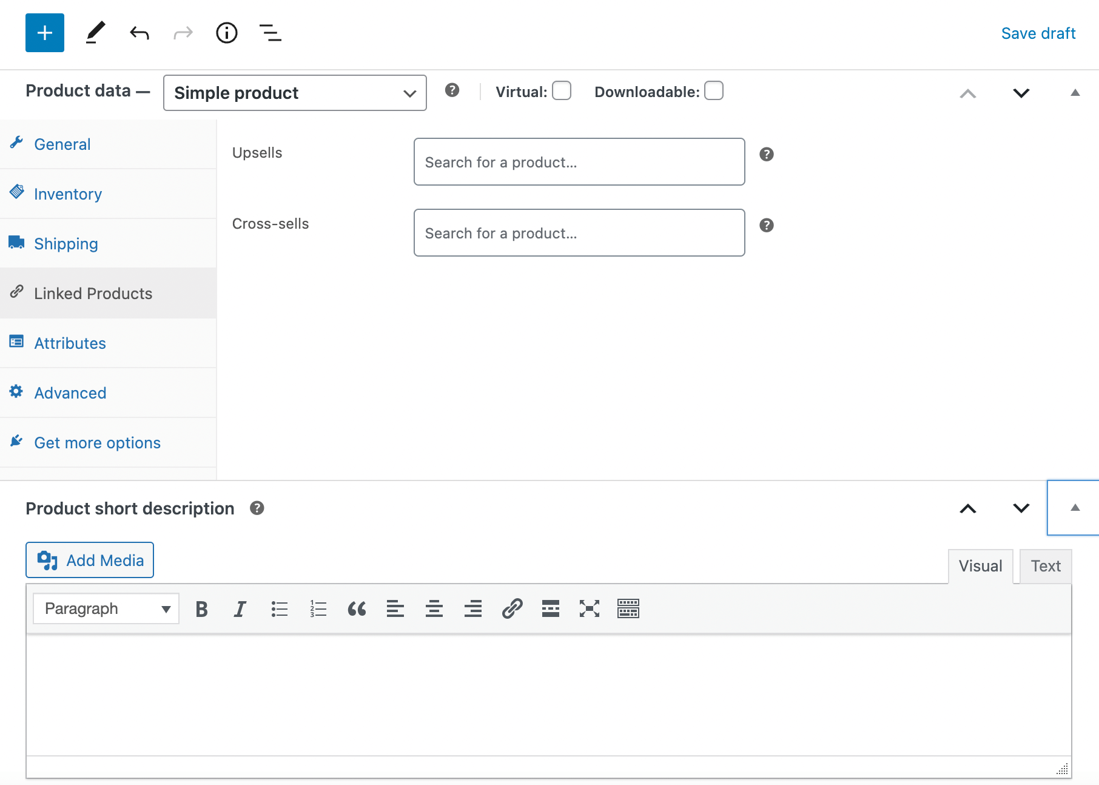Viewport: 1099px width, 785px height.
Task: Open the Inventory tab
Action: click(67, 194)
